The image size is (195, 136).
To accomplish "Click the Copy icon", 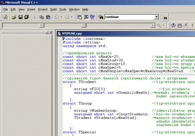I will tap(42, 17).
